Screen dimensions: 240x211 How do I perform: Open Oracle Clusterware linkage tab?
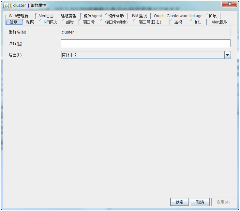pos(178,16)
